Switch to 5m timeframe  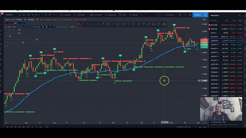pos(24,15)
